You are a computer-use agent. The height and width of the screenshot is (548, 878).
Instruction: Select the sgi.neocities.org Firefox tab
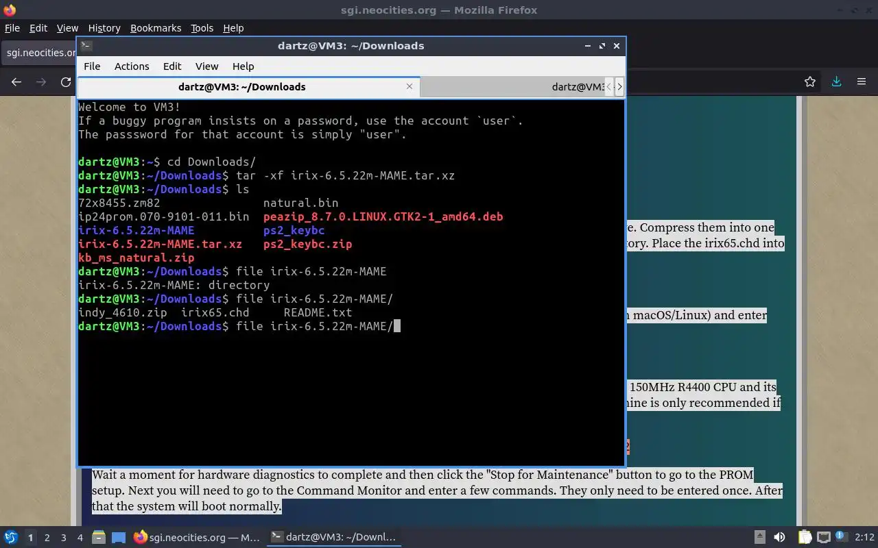coord(40,53)
